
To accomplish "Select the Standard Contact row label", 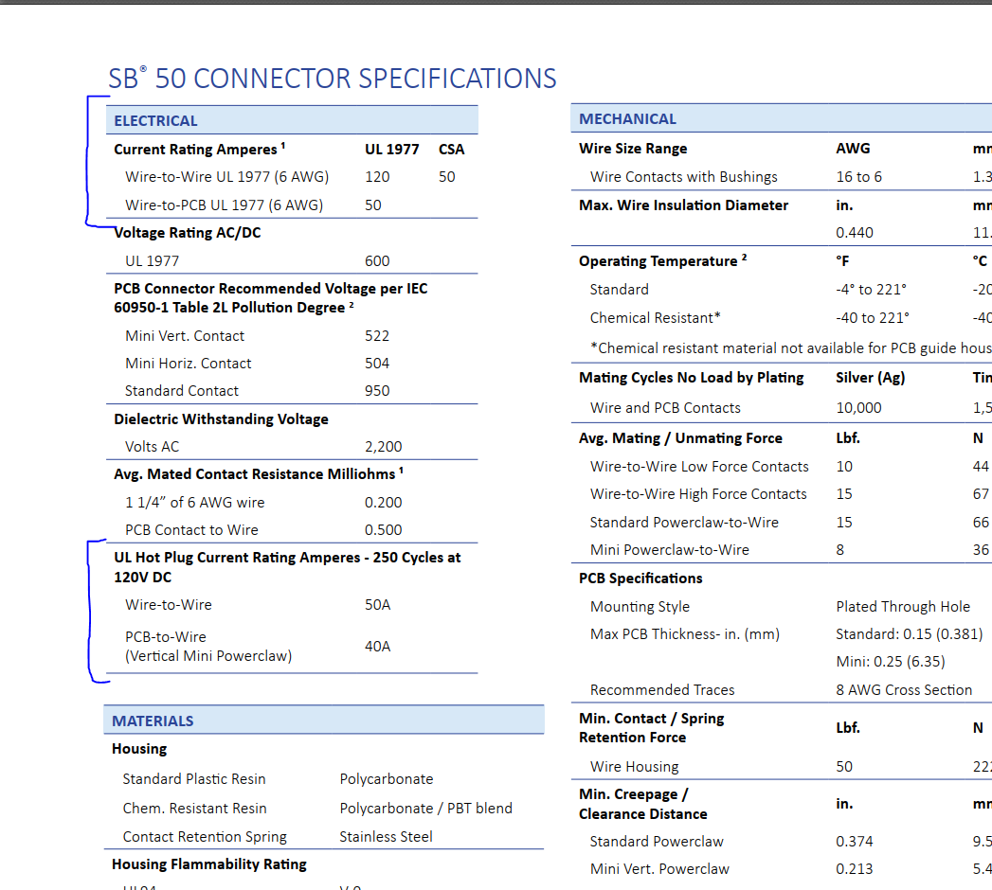I will [182, 391].
